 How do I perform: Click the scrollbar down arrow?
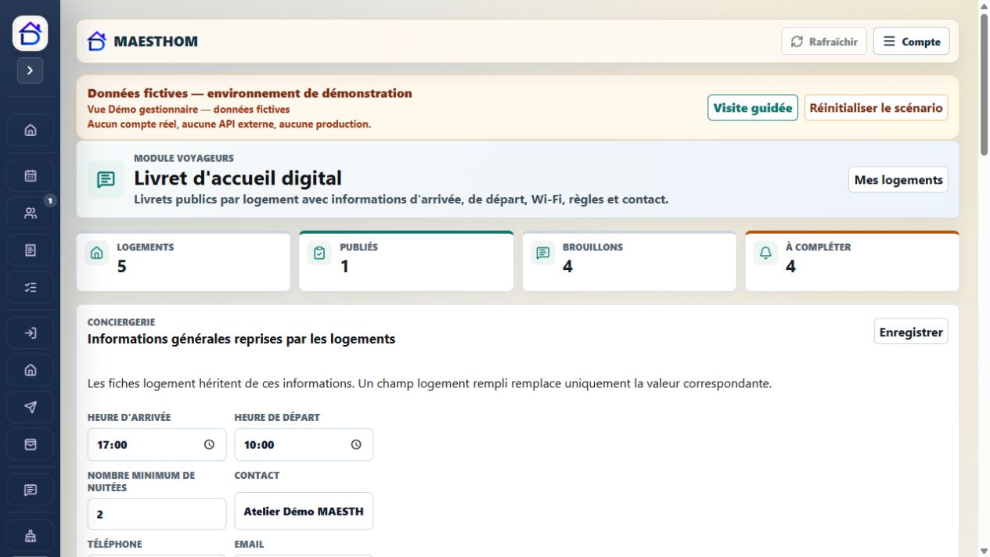tap(985, 551)
